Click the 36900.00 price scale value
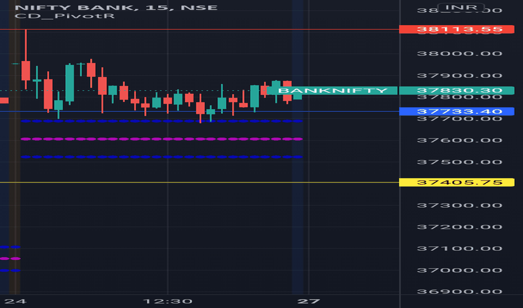Screen dimensions: 523x308 point(460,292)
